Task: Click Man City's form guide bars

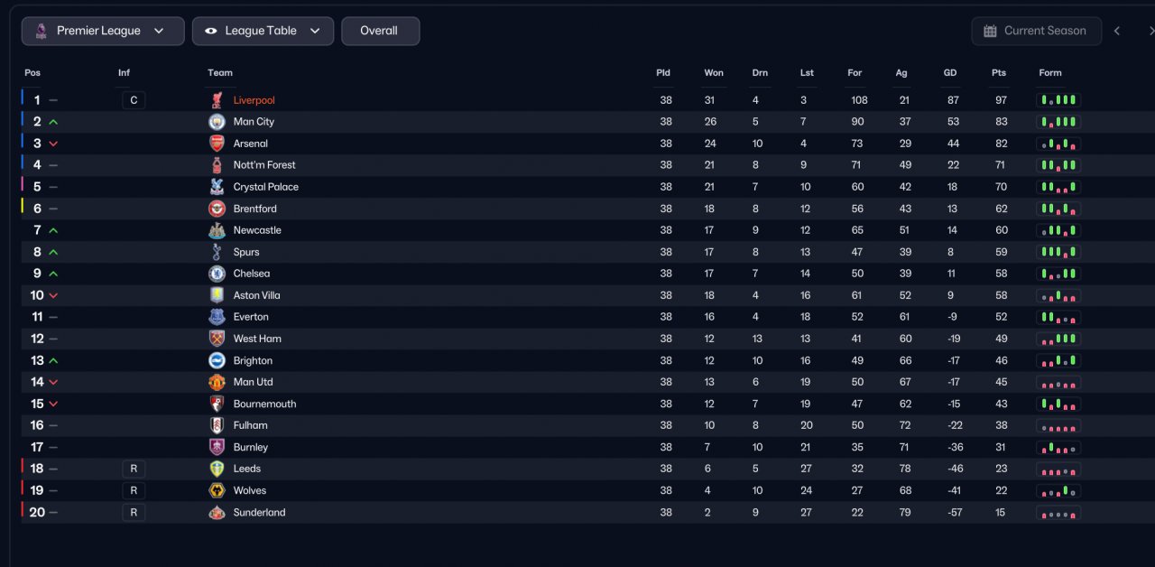Action: coord(1058,122)
